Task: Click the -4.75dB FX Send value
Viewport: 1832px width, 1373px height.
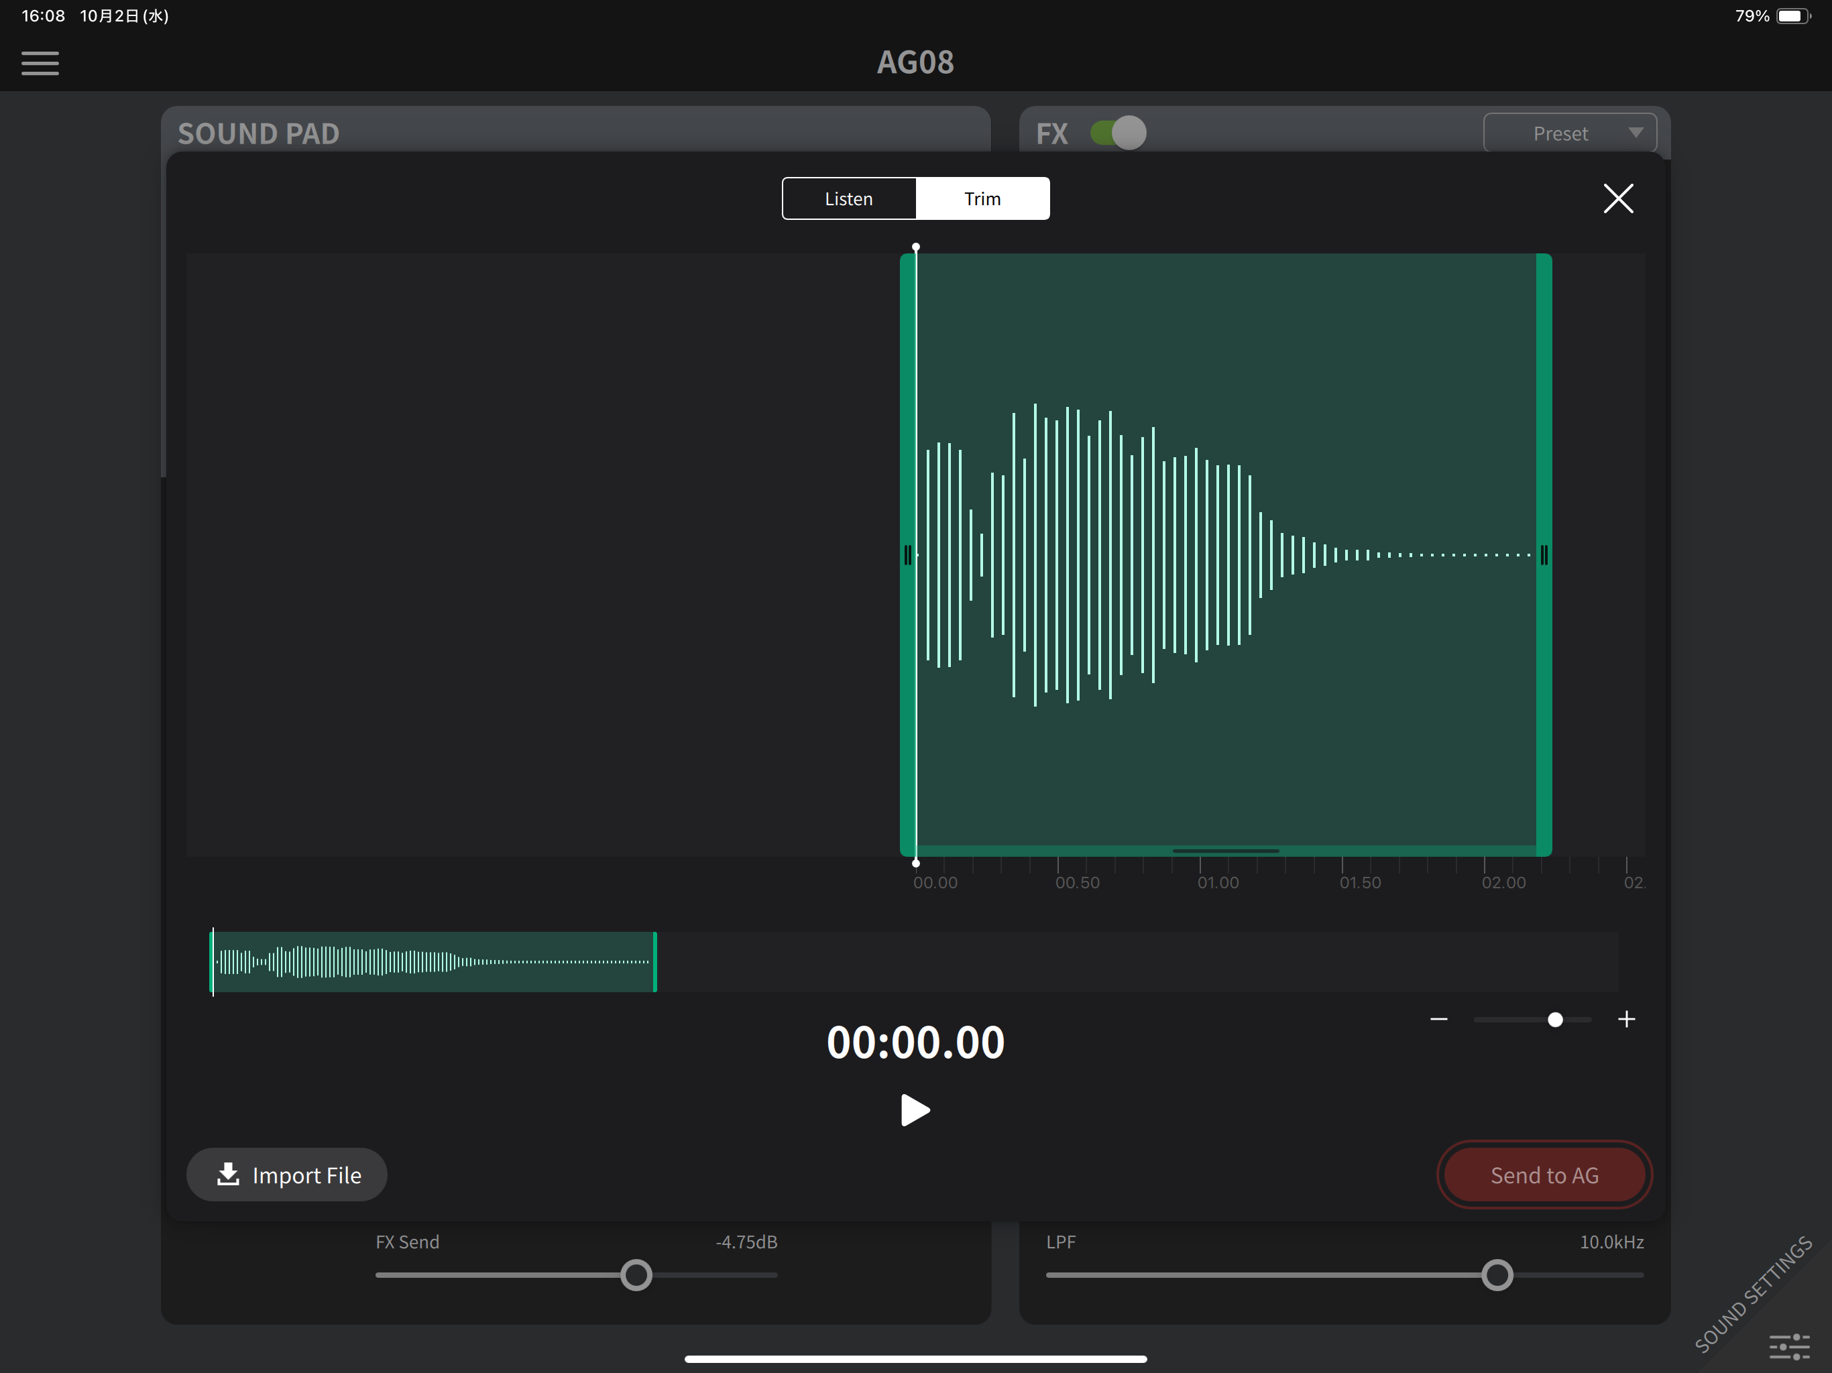Action: click(x=746, y=1242)
